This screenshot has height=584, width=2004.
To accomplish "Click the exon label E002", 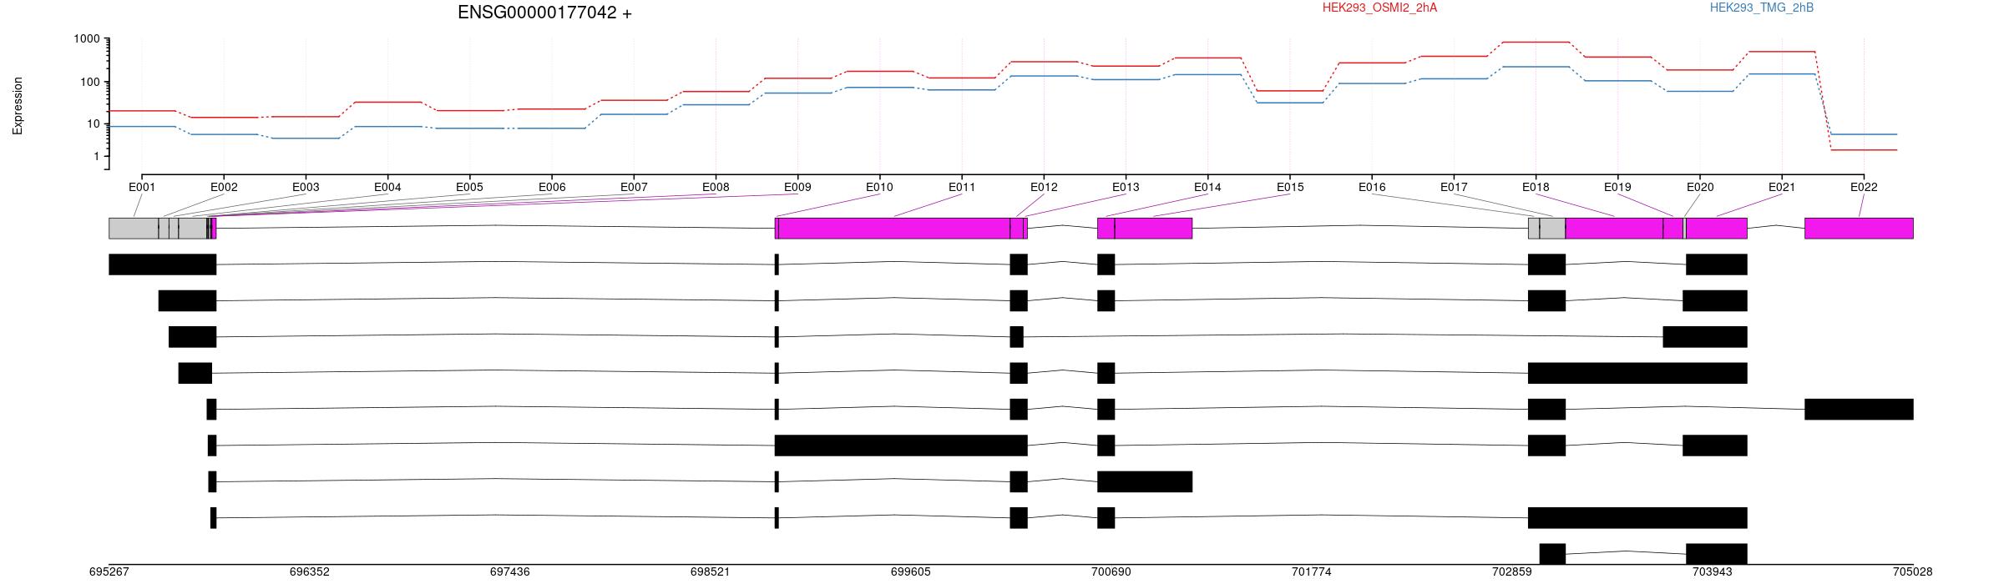I will click(x=224, y=188).
